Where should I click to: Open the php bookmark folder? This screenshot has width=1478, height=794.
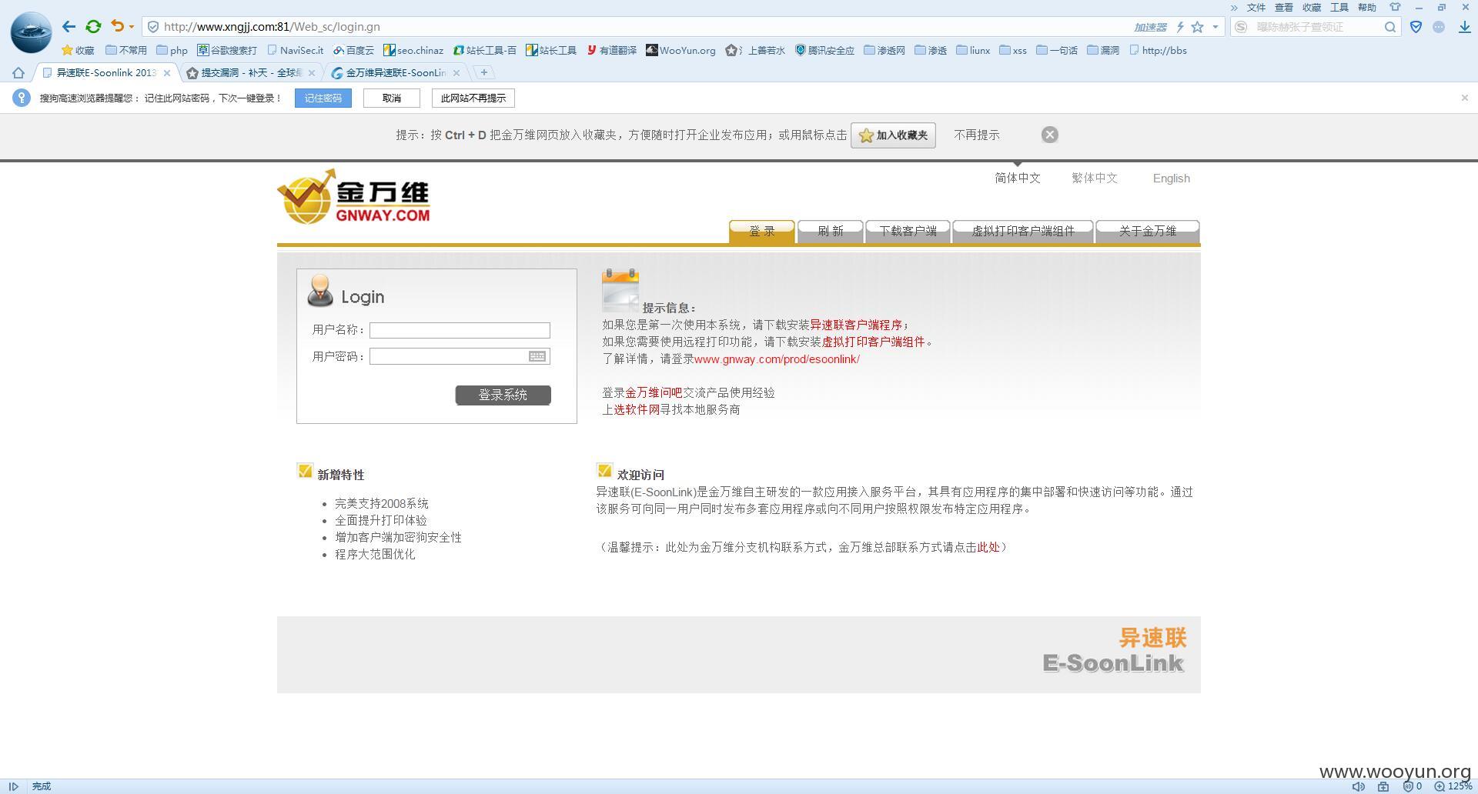pos(172,51)
